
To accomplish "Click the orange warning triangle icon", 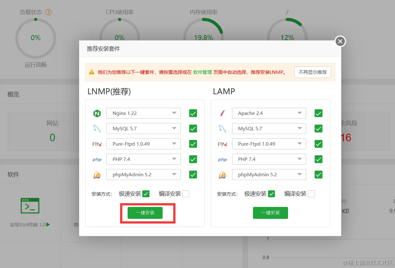I will pyautogui.click(x=92, y=72).
